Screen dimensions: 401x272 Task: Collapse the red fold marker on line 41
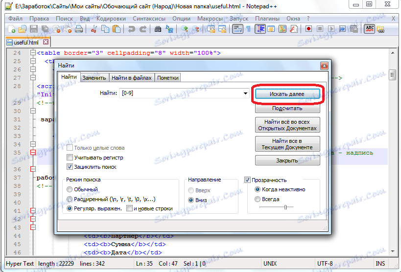(33, 211)
